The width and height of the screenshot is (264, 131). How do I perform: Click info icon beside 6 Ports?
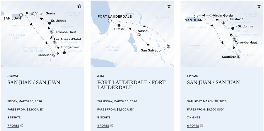click(x=201, y=126)
